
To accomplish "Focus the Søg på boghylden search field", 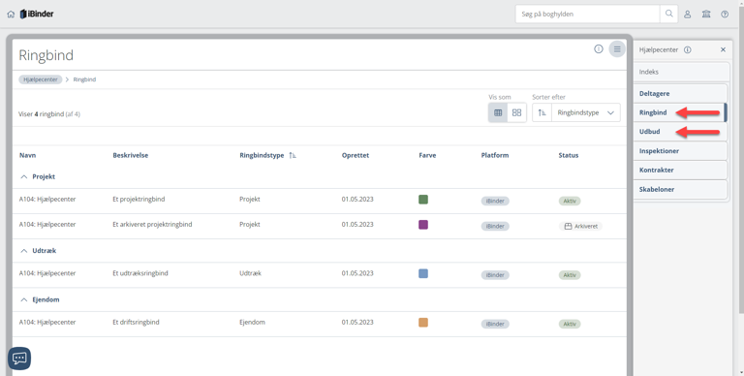I will [587, 15].
